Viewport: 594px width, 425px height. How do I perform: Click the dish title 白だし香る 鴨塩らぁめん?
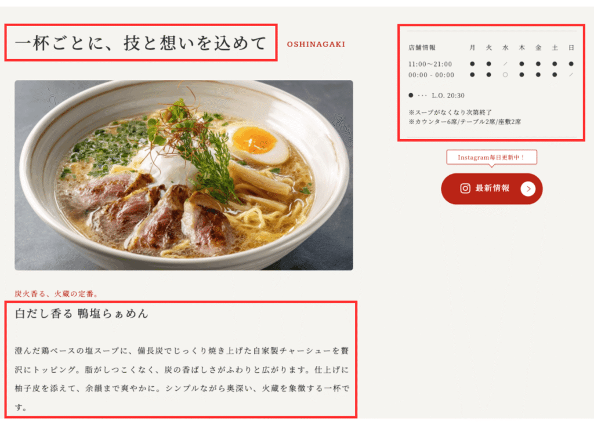click(81, 314)
